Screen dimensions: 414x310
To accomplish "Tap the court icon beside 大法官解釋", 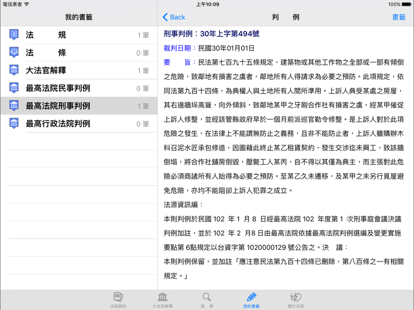I will (14, 70).
